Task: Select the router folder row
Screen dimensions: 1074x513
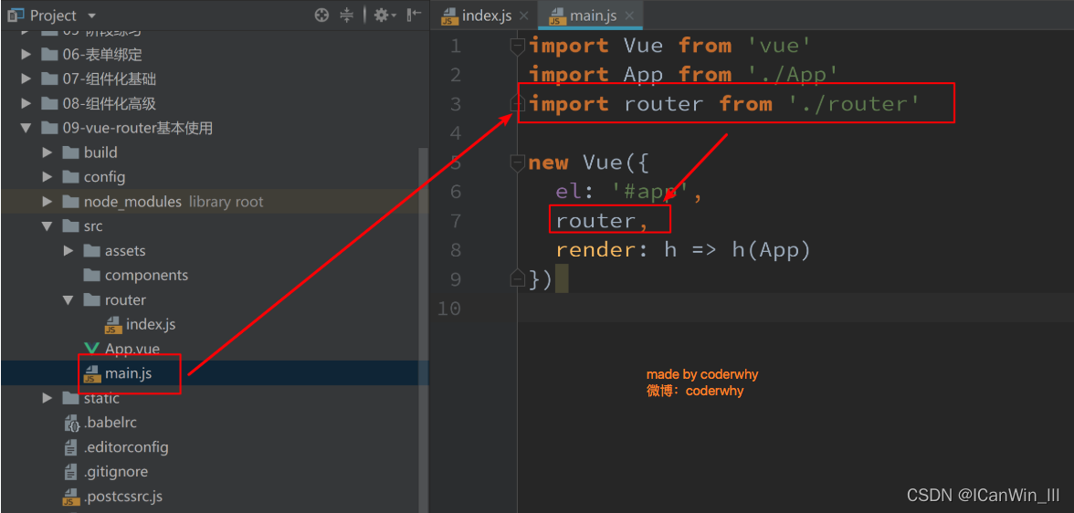Action: (215, 300)
